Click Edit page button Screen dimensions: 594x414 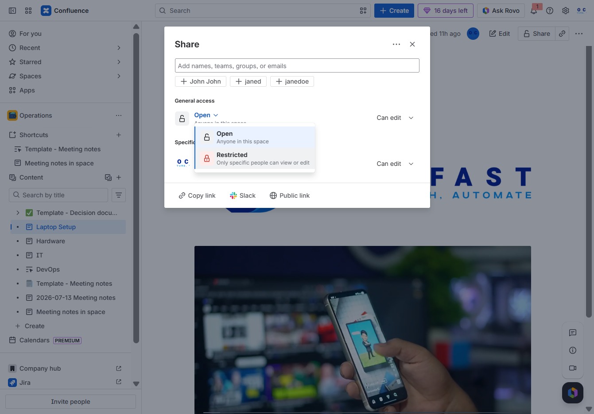tap(499, 34)
